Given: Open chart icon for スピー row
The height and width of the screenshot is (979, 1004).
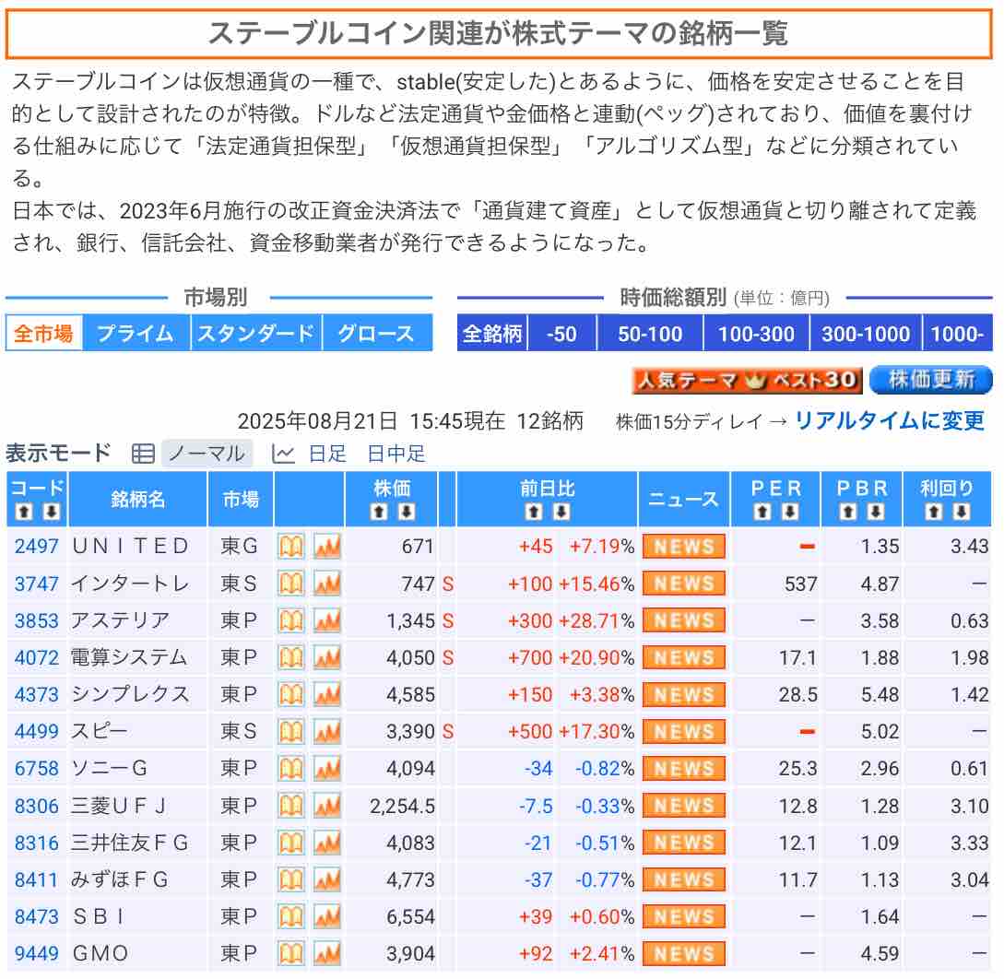Looking at the screenshot, I should (x=327, y=731).
